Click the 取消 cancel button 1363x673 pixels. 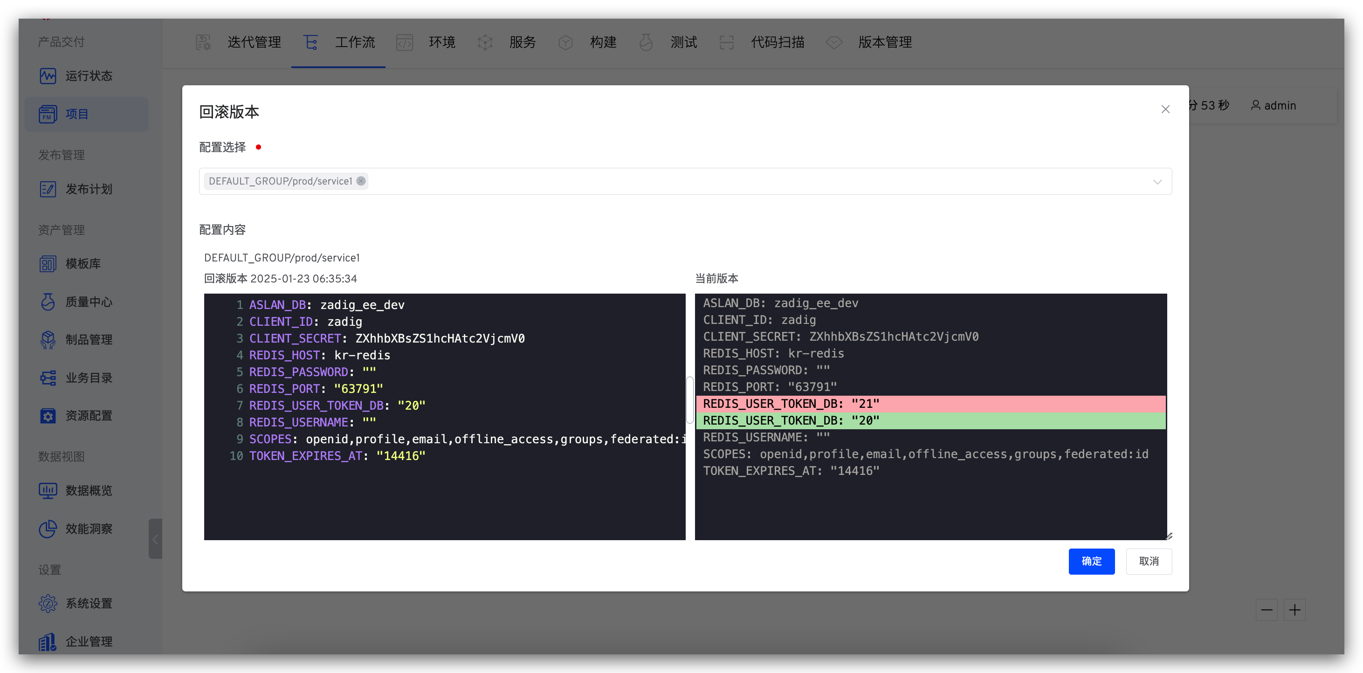[1148, 561]
